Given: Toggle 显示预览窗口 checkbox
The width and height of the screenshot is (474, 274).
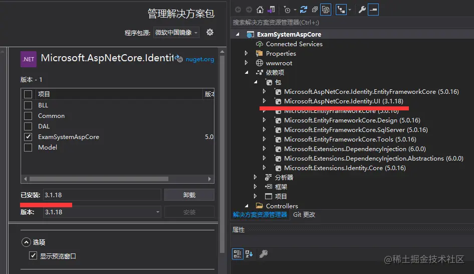Looking at the screenshot, I should pos(33,256).
